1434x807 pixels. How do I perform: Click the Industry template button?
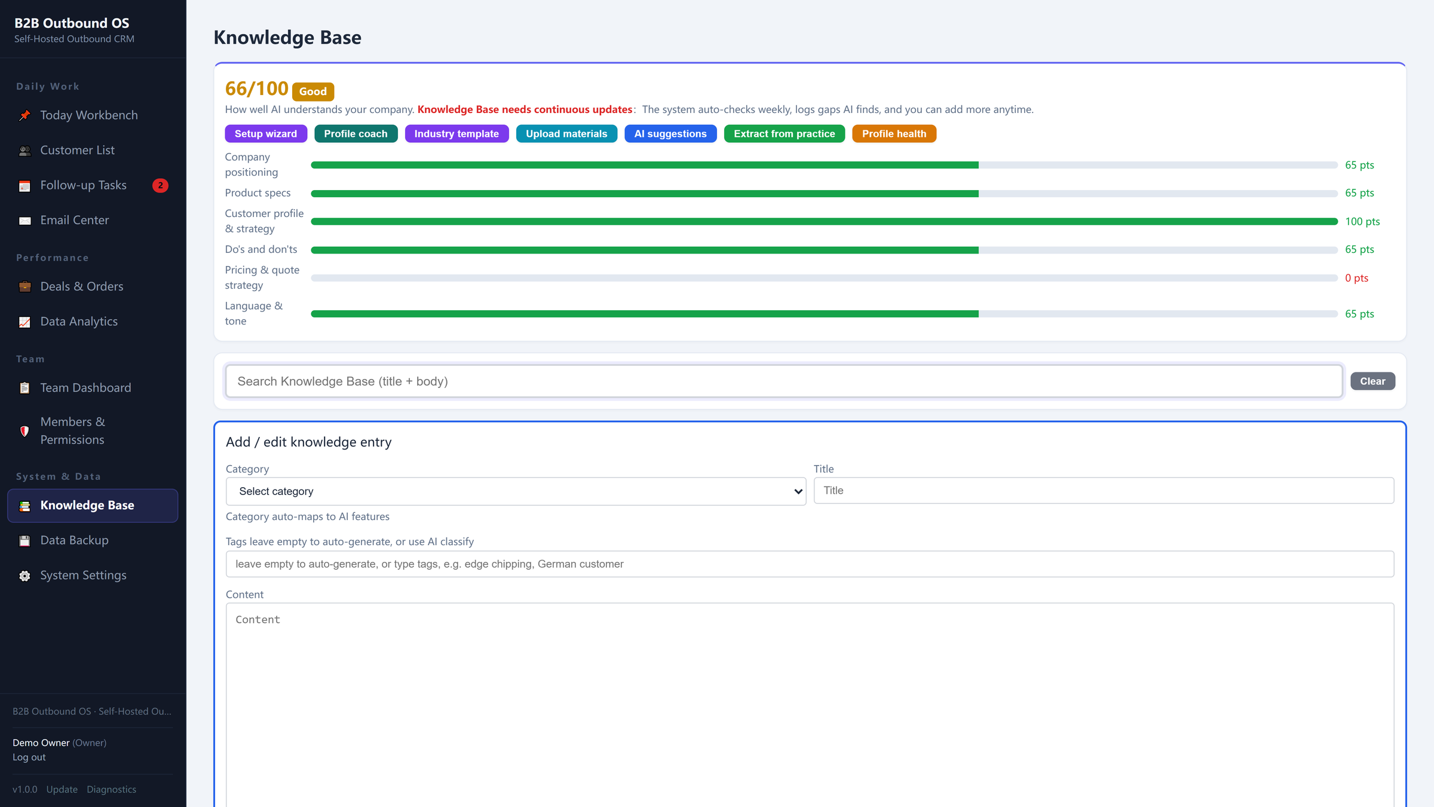(x=456, y=134)
